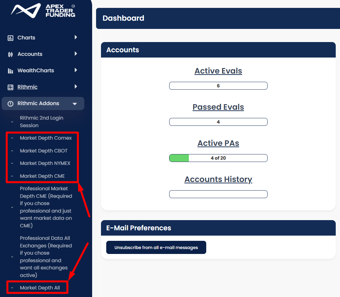Choose Market Depth NYMEX option
340x297 pixels.
point(45,163)
